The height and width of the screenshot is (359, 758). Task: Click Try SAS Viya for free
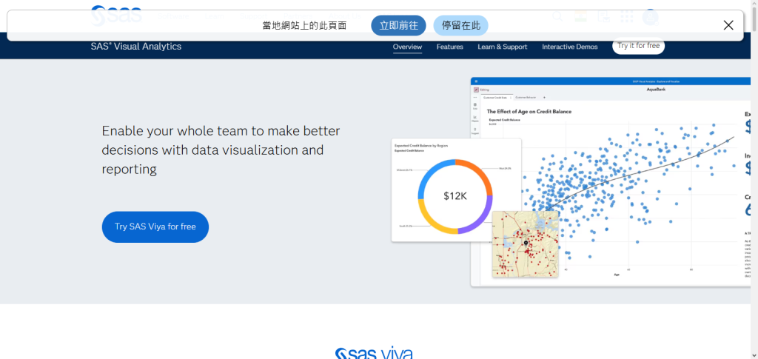[x=155, y=227]
